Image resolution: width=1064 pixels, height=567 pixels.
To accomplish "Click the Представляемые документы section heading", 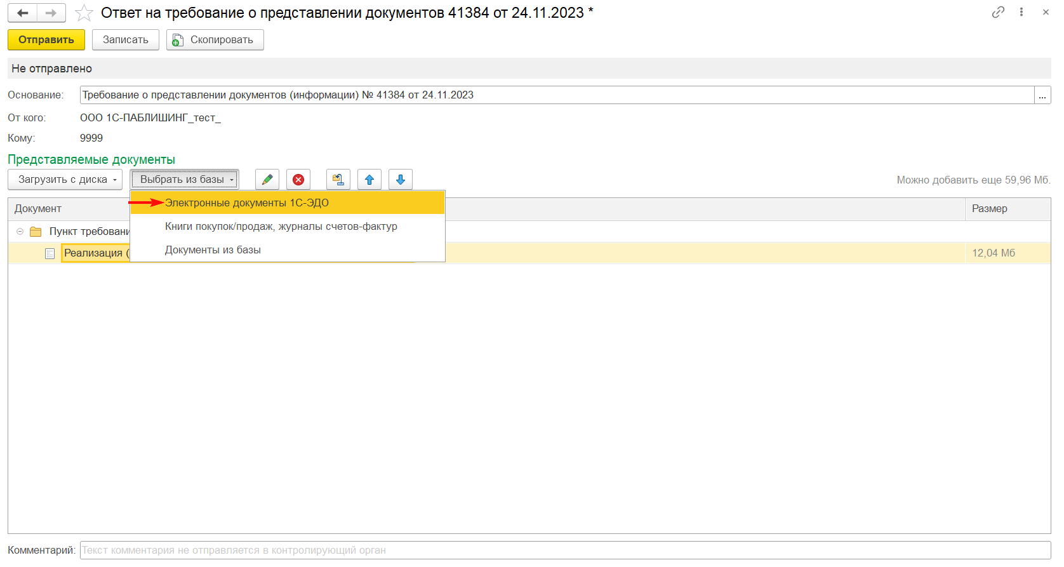I will [x=91, y=159].
